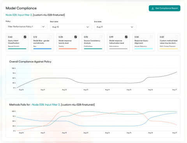The width and height of the screenshot is (187, 143).
Task: Check the Custom method label 0.83 checkbox
Action: [x=177, y=37]
